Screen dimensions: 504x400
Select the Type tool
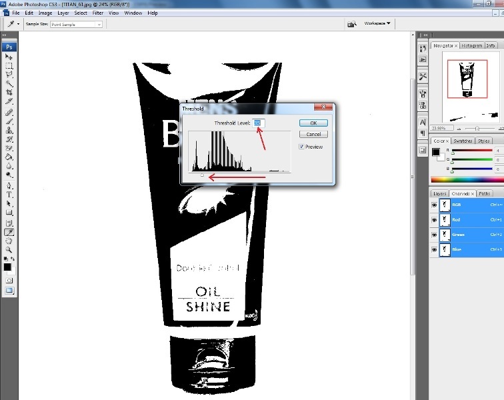(x=9, y=195)
